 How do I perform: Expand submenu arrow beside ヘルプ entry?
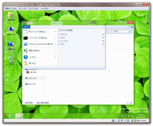(55, 57)
